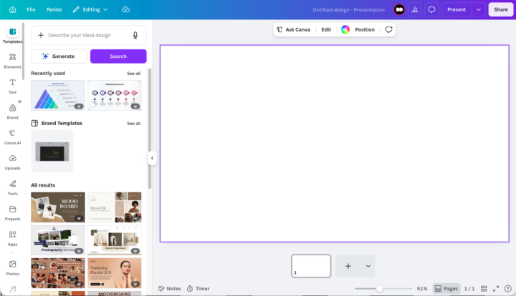516x296 pixels.
Task: Open the help question mark icon
Action: point(508,289)
